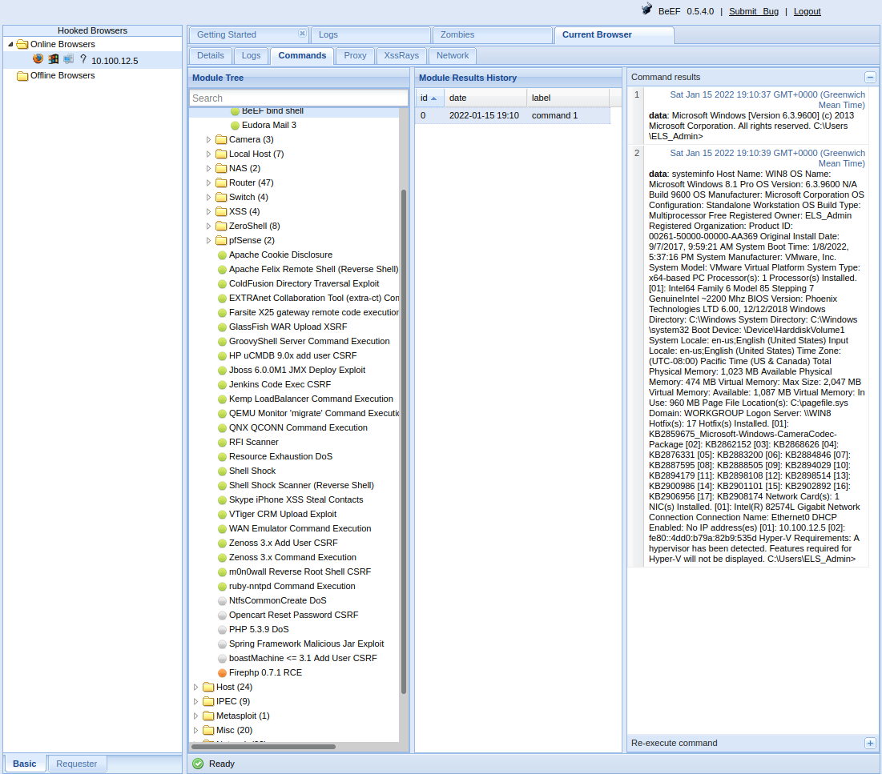This screenshot has width=882, height=774.
Task: Click the Submit Bug link
Action: [754, 11]
